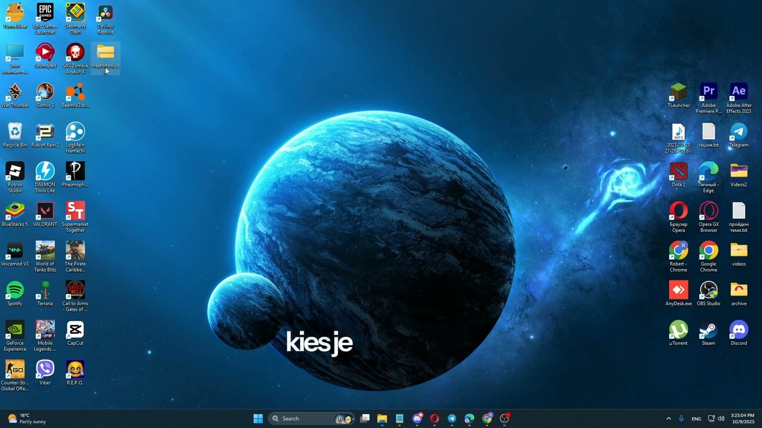The image size is (762, 428).
Task: Click DAEMON Tools Lite shortcut
Action: 45,177
